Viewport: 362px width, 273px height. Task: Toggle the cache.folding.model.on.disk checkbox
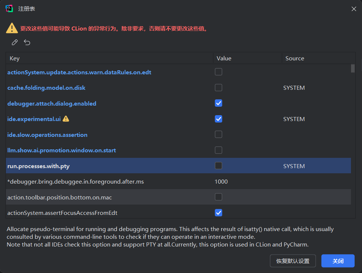tap(219, 88)
